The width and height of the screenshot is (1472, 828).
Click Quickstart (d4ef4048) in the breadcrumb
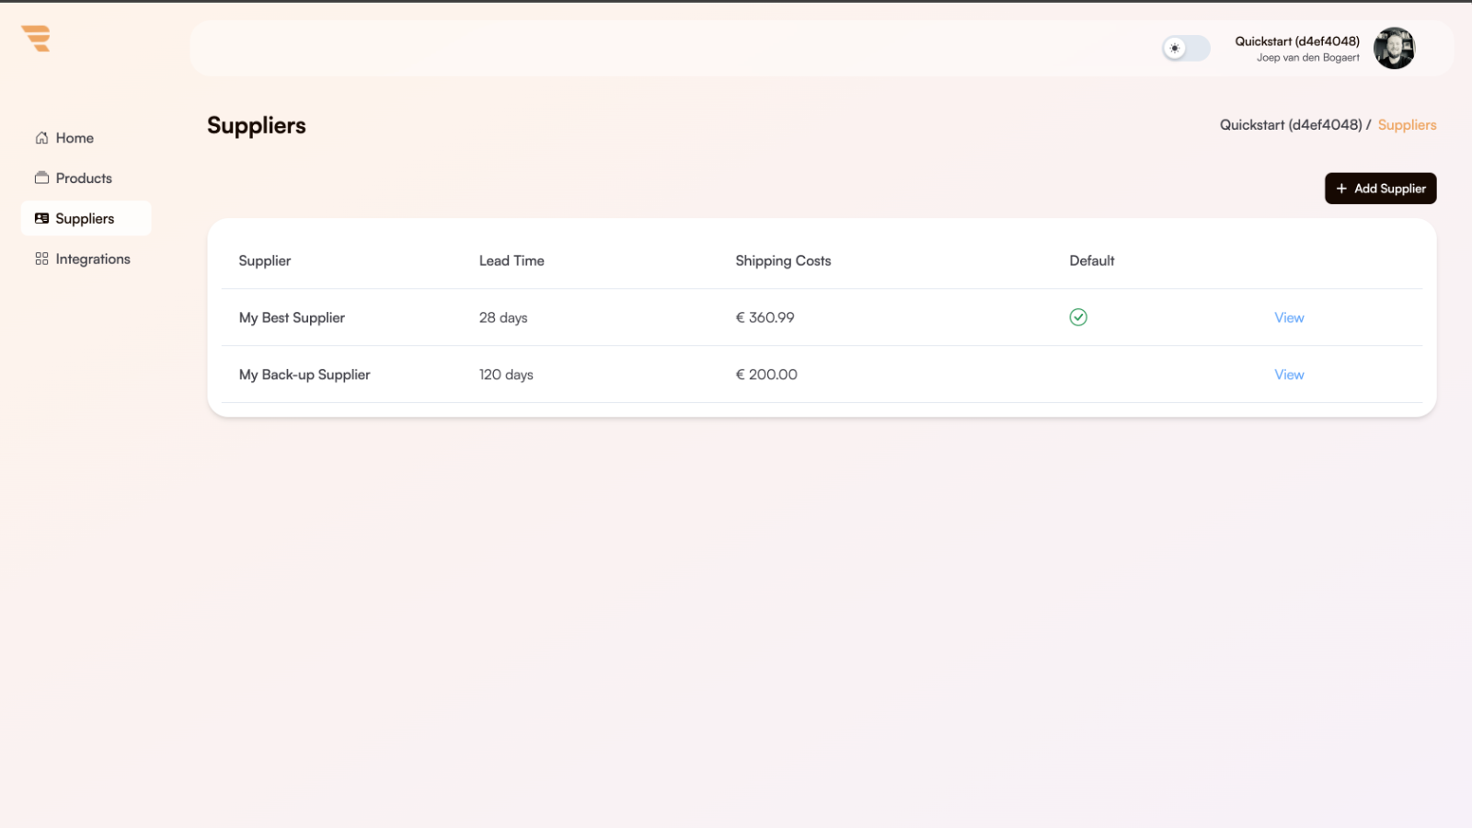(x=1291, y=124)
